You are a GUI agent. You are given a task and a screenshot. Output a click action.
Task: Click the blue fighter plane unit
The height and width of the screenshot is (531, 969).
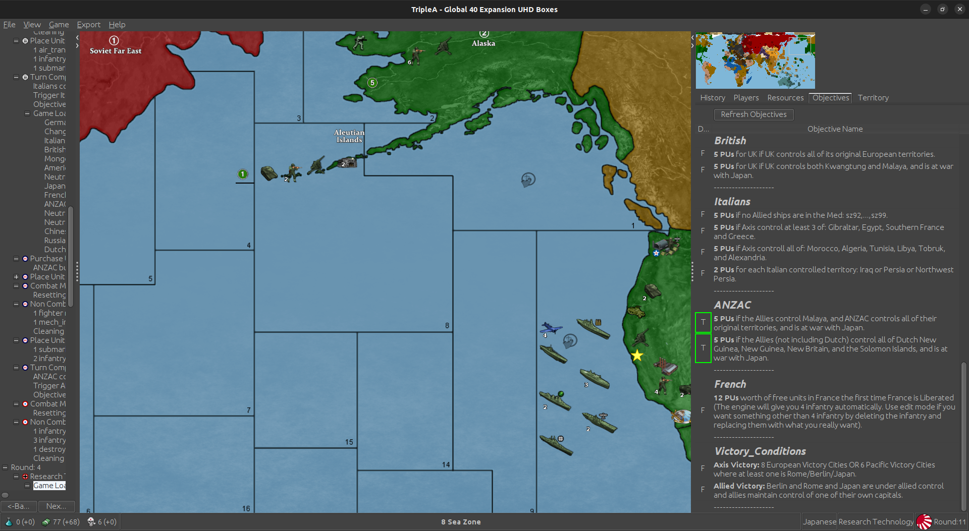551,329
